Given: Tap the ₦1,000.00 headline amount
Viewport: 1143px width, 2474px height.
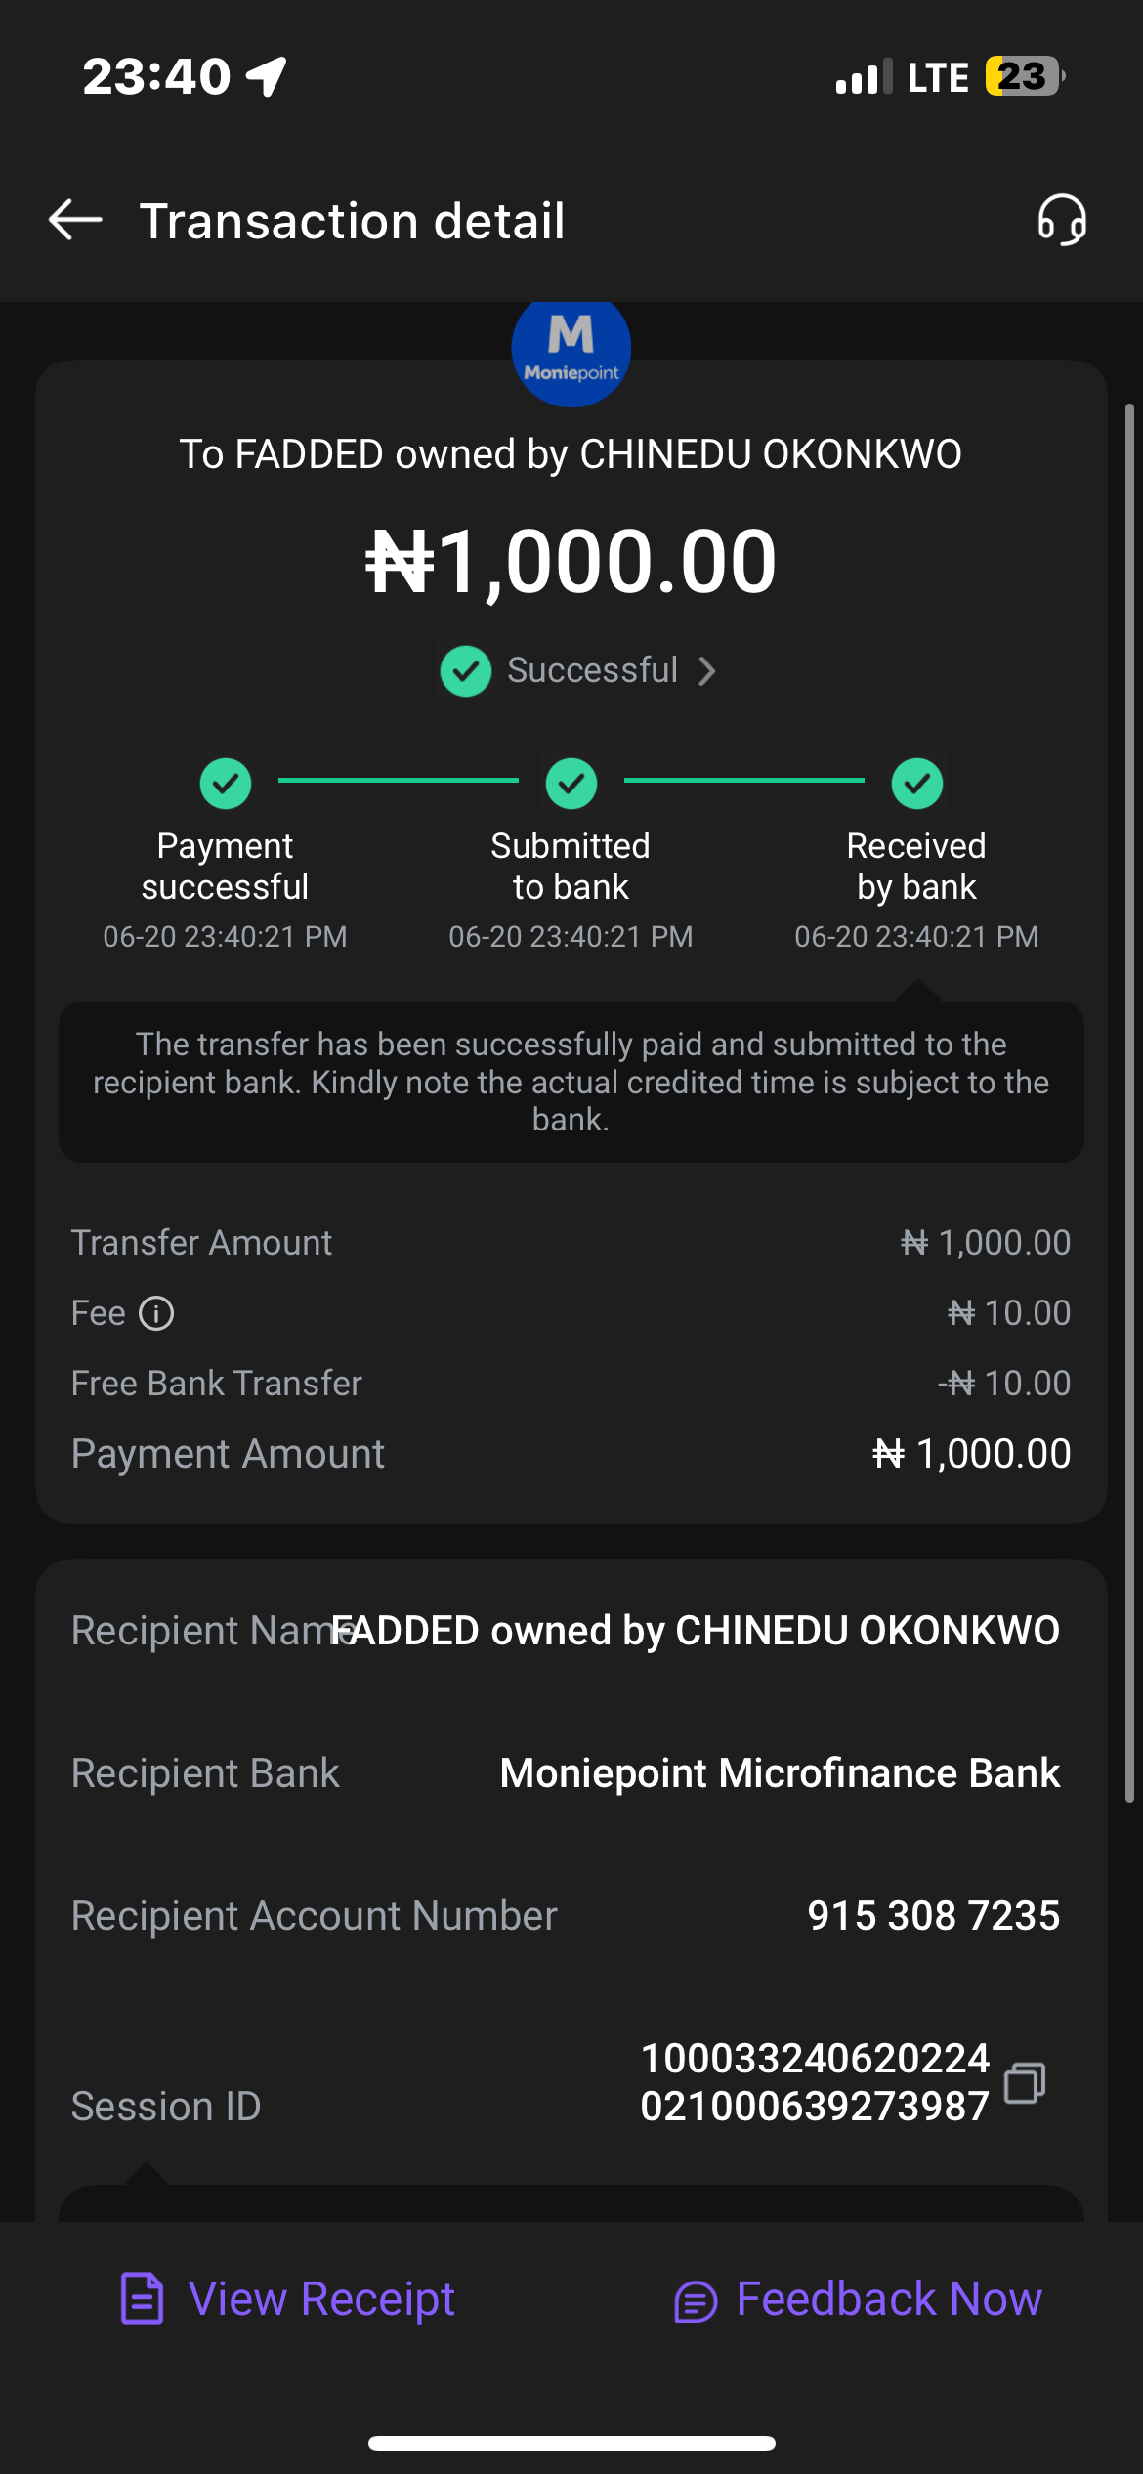Looking at the screenshot, I should pyautogui.click(x=571, y=562).
